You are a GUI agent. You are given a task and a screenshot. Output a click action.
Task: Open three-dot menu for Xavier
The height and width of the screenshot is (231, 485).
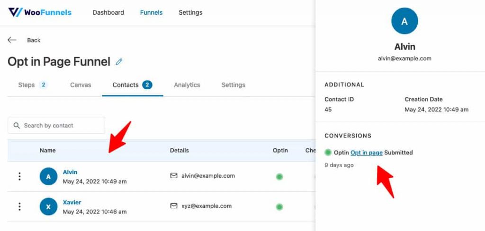[19, 206]
